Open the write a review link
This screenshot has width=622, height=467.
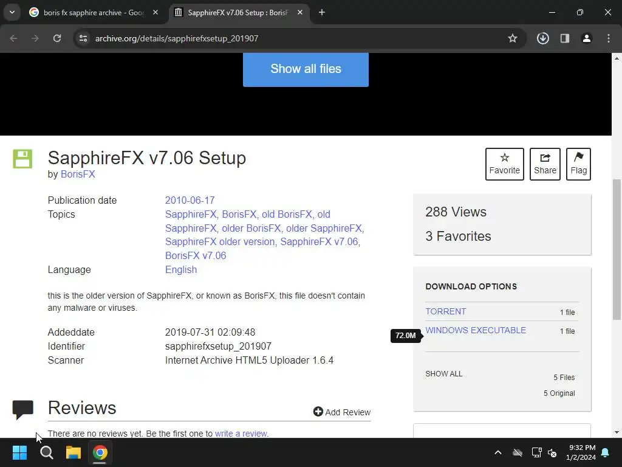click(241, 433)
